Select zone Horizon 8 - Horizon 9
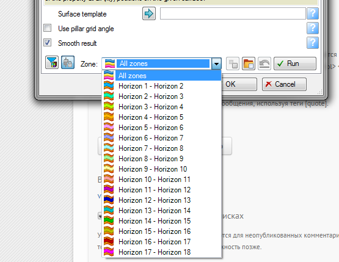Viewport: 339px width, 262px height. point(162,159)
